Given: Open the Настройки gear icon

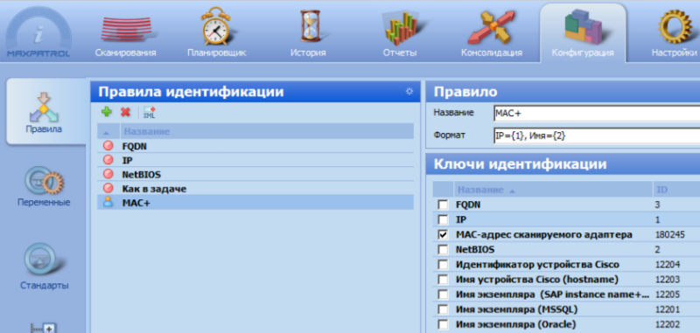Looking at the screenshot, I should 674,27.
